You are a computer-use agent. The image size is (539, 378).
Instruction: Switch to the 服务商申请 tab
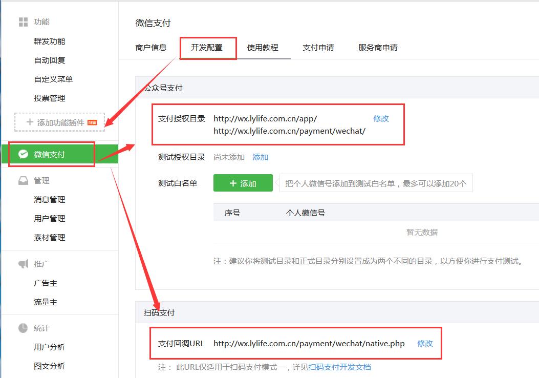(378, 48)
